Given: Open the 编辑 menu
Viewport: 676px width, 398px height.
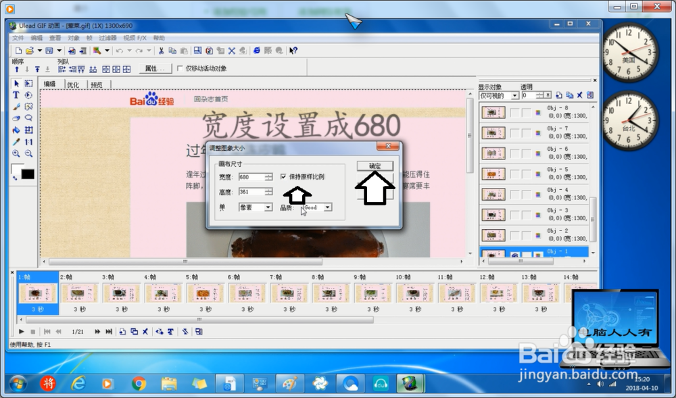Looking at the screenshot, I should tap(37, 38).
